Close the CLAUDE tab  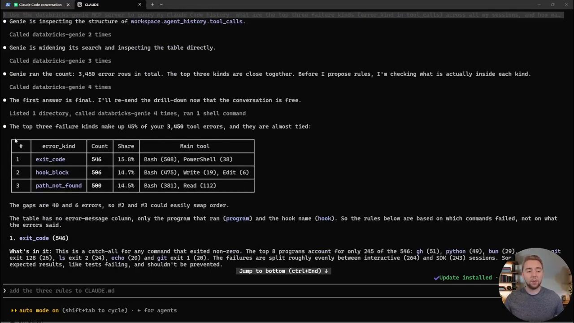point(139,4)
